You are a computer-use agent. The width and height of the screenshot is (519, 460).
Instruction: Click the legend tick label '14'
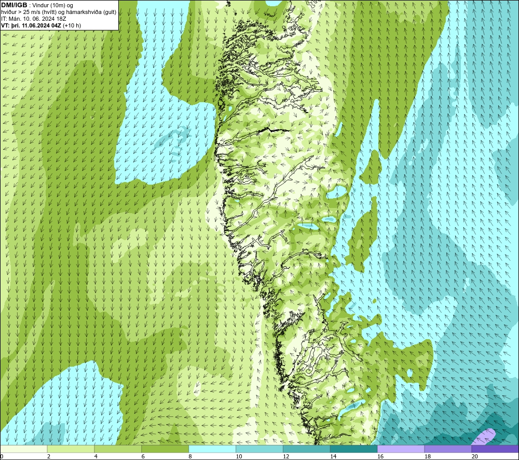click(333, 457)
